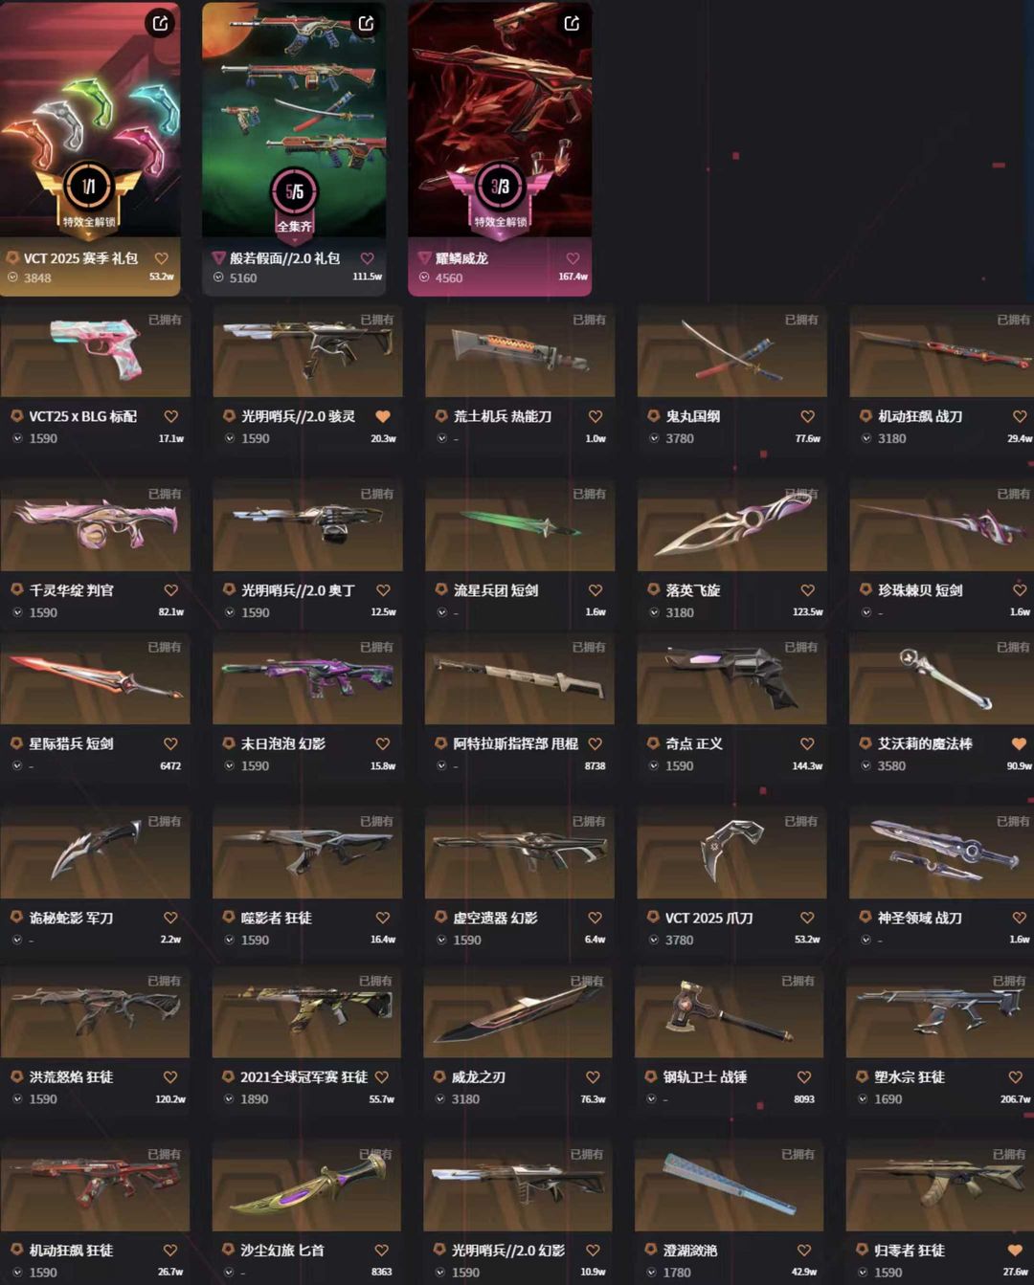Favorite the 鬼丸国纲 sword skin

click(x=807, y=416)
